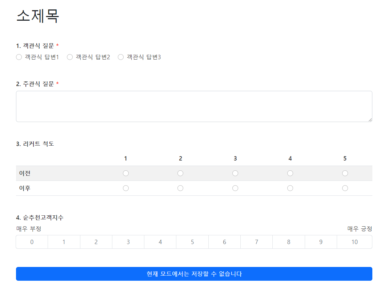The height and width of the screenshot is (292, 388).
Task: Choose rating 2 for the 이전 row
Action: coord(180,173)
